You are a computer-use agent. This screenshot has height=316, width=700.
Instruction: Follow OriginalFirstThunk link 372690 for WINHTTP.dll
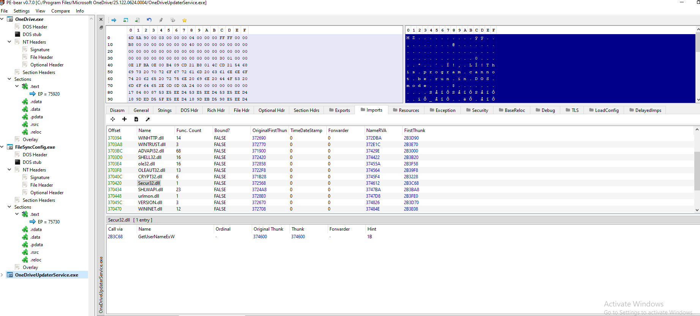click(259, 138)
